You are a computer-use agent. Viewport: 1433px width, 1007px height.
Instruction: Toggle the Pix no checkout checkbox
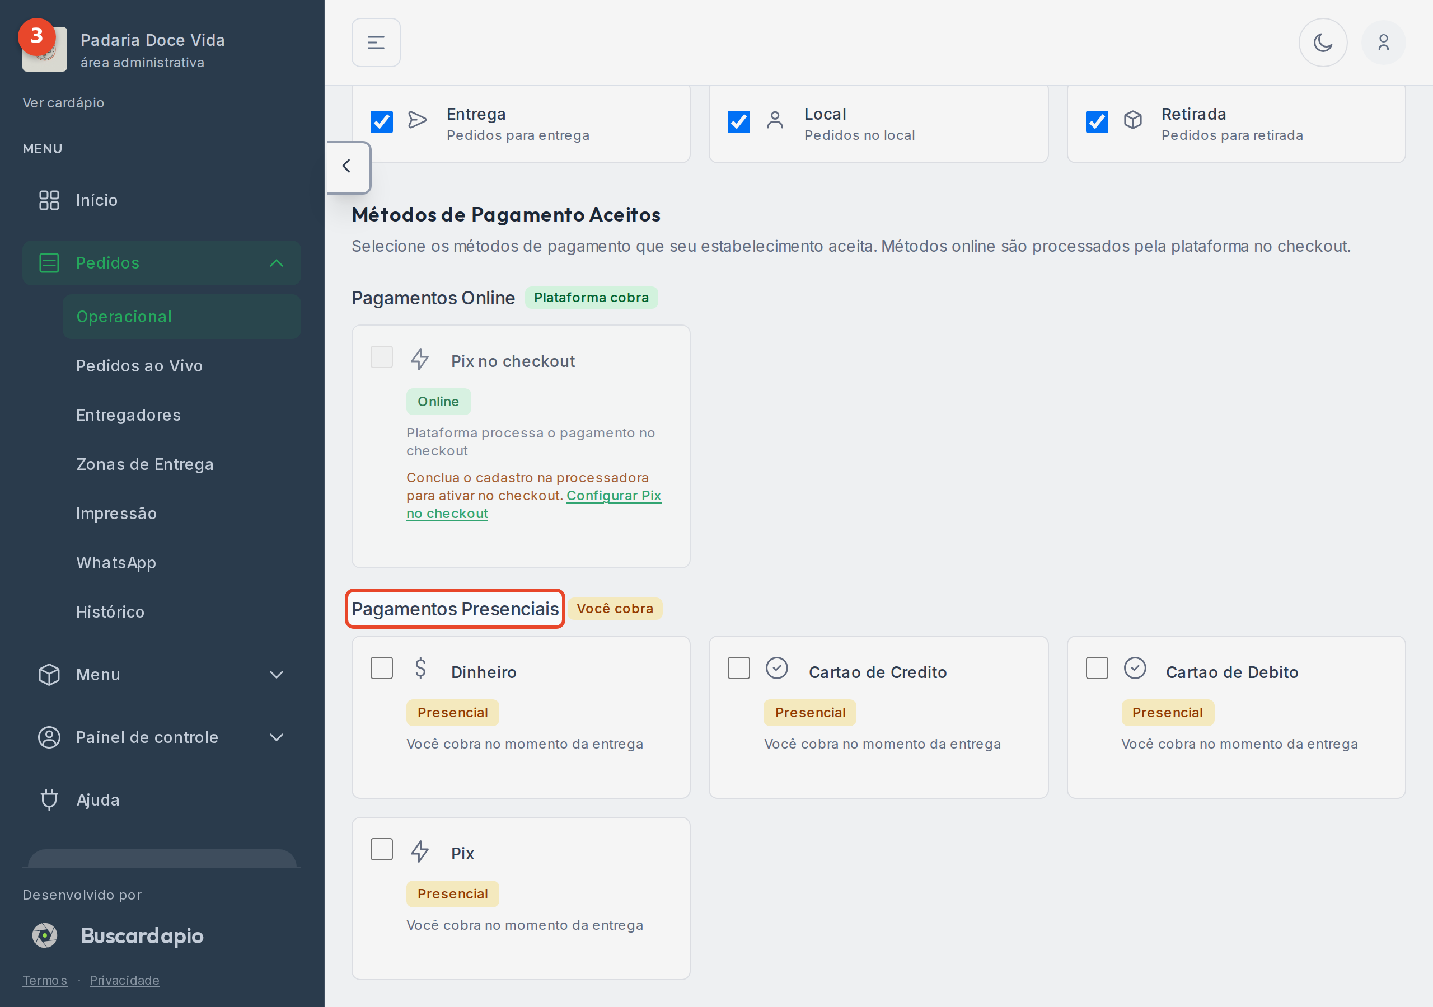tap(381, 357)
